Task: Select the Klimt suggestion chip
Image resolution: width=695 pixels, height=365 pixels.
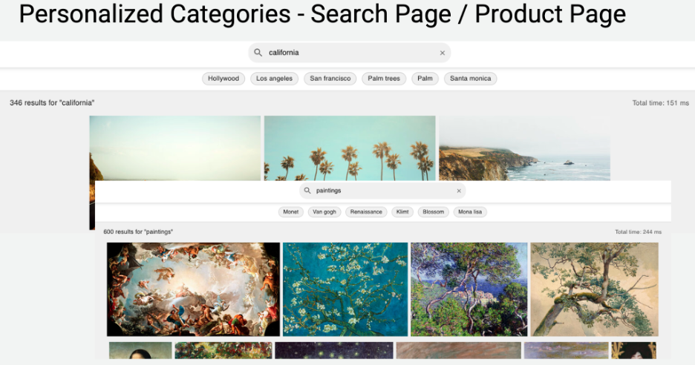Action: click(x=402, y=211)
